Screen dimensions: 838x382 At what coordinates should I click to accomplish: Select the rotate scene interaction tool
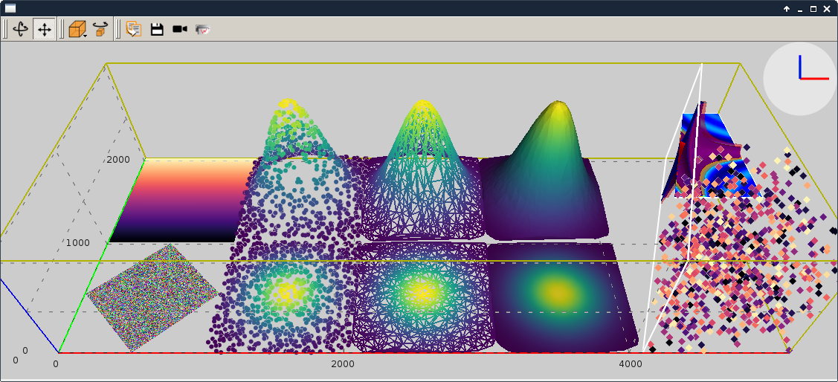point(21,29)
